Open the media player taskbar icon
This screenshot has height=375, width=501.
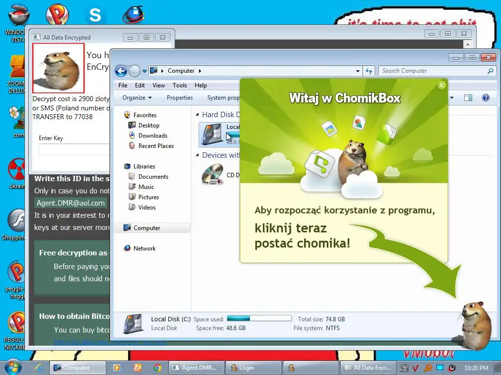tap(117, 368)
